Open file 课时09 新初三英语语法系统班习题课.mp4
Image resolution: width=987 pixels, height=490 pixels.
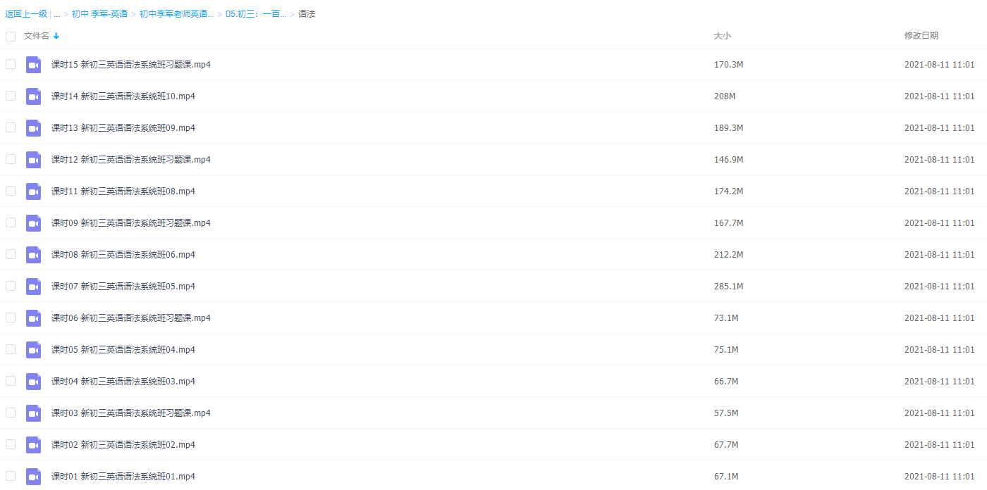(130, 223)
